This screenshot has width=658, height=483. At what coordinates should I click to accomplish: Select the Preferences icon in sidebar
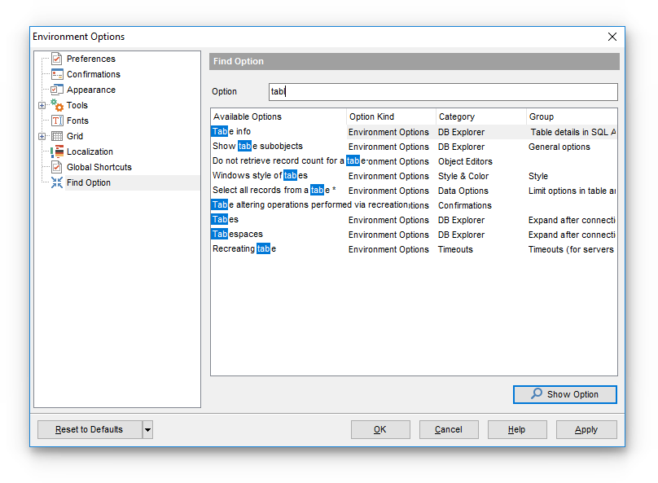(x=56, y=59)
